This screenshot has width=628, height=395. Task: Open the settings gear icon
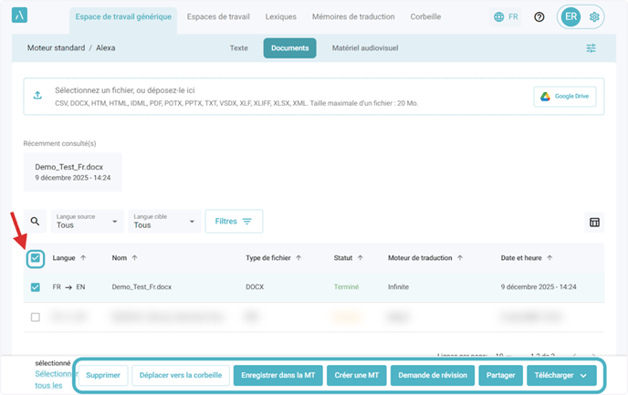tap(595, 17)
